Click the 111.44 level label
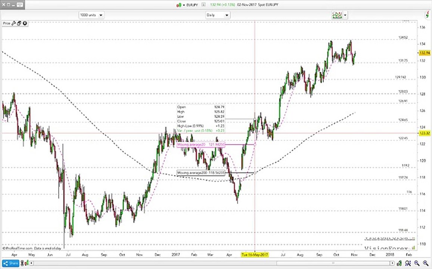This screenshot has height=269, width=432. (x=403, y=230)
